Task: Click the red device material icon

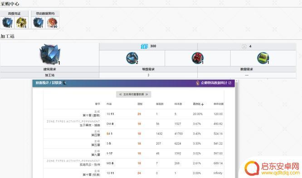Action: [x=198, y=58]
